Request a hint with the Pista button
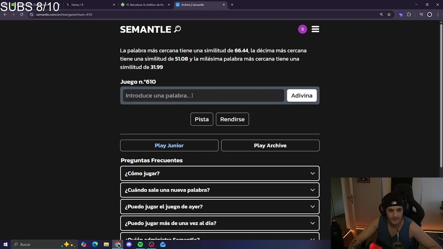Viewport: 443px width, 249px height. click(x=202, y=119)
